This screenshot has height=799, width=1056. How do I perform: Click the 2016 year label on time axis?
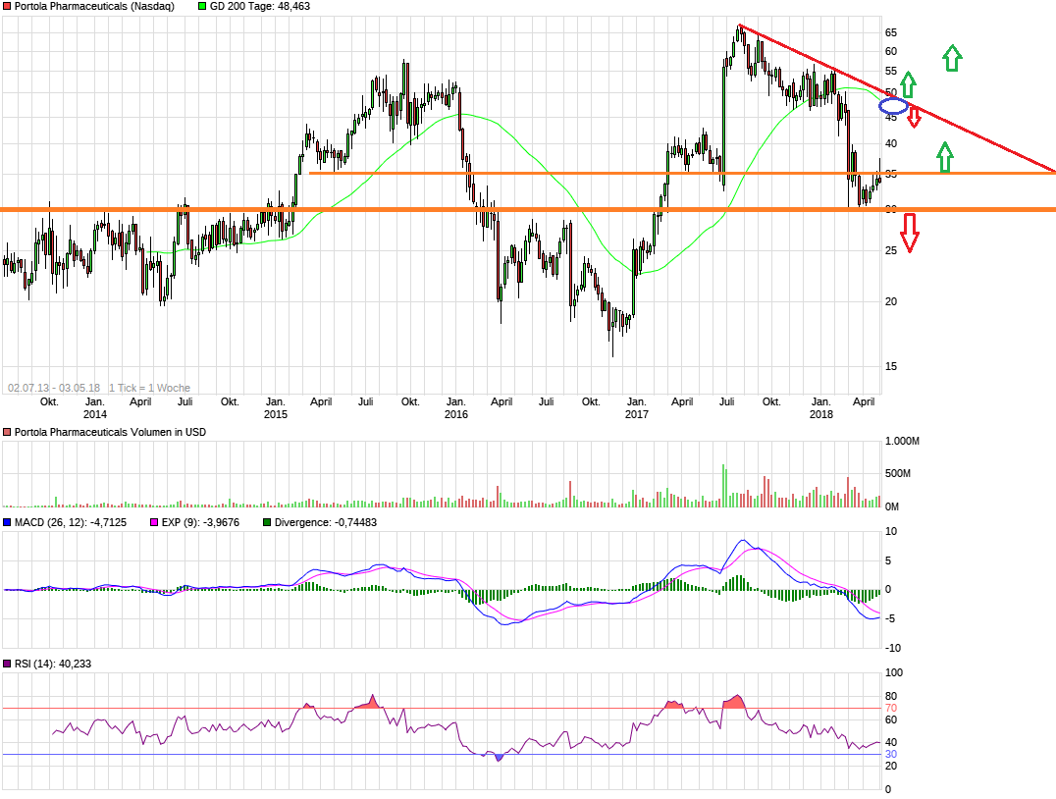456,414
